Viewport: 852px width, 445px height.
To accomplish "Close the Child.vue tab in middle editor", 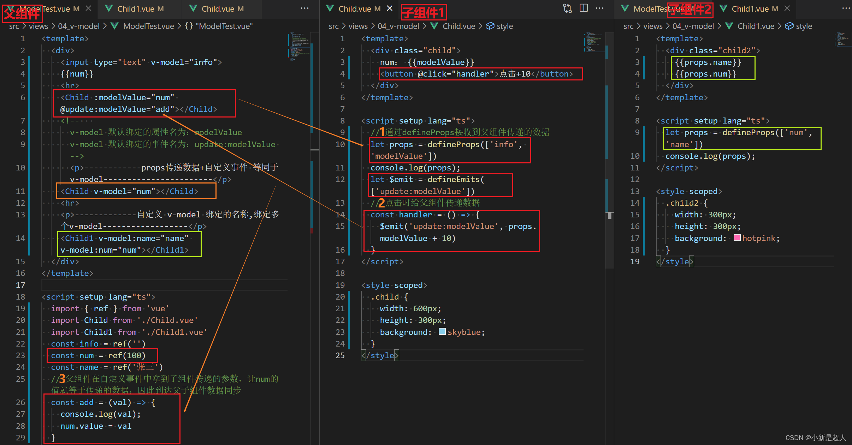I will pos(390,8).
